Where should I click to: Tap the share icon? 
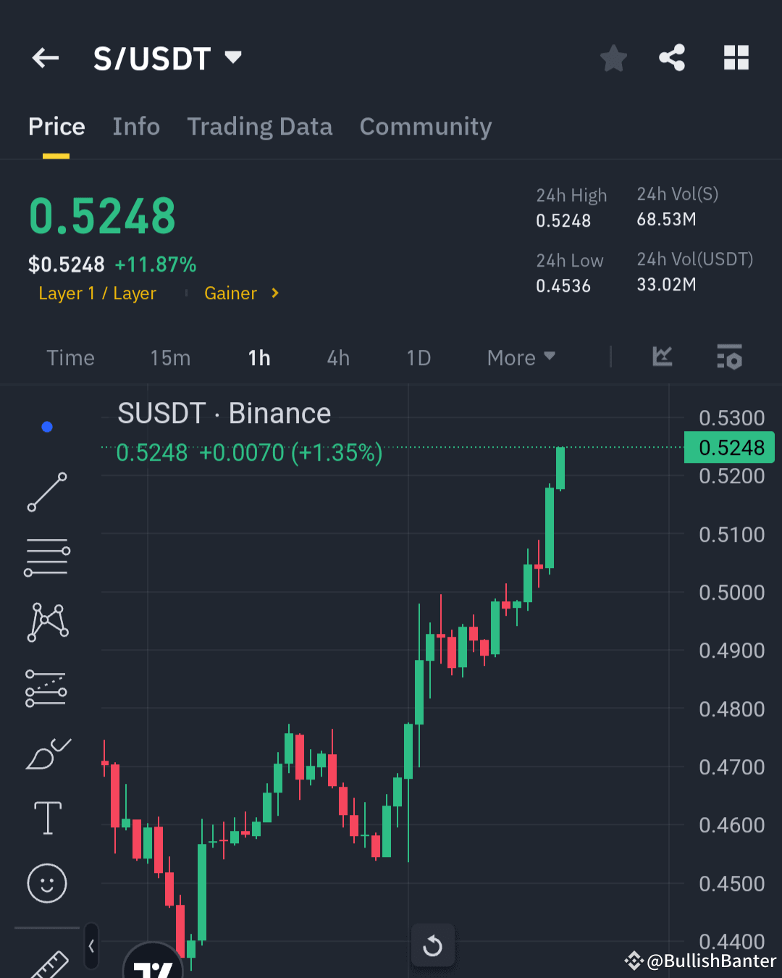pyautogui.click(x=672, y=58)
